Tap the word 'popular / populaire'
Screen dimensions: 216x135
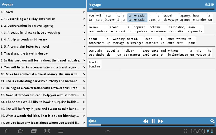pos(140,29)
